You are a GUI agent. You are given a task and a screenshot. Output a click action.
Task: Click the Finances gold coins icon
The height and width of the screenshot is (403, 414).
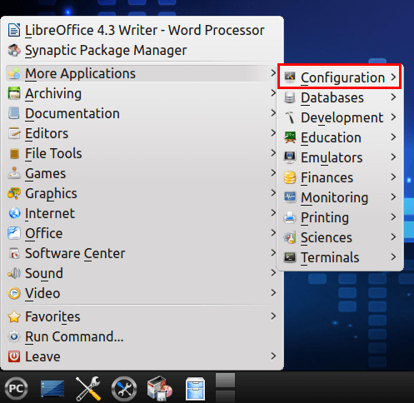[x=290, y=177]
